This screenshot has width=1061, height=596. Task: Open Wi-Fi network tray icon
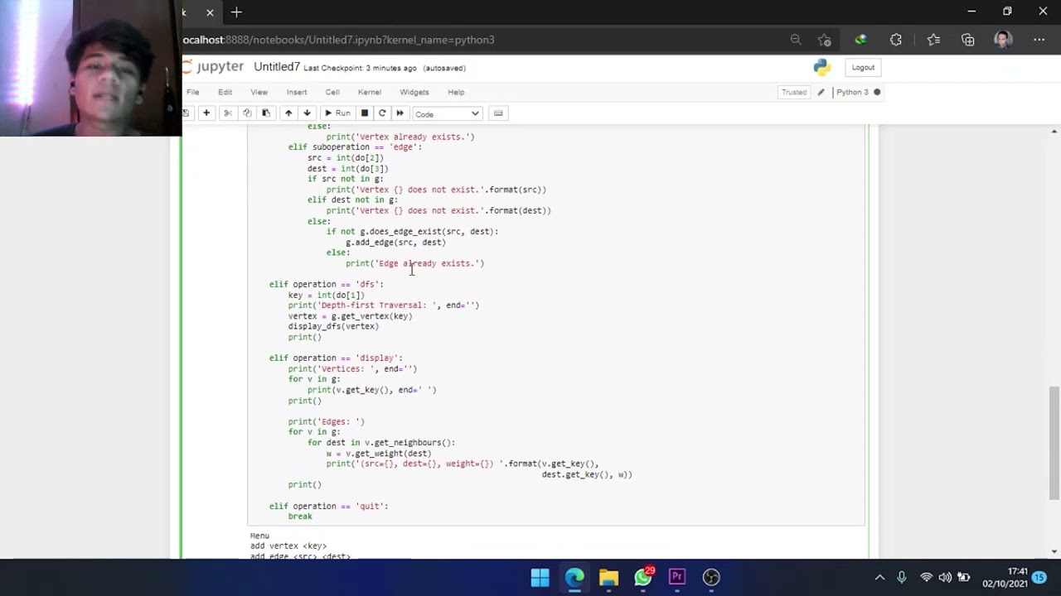click(926, 577)
